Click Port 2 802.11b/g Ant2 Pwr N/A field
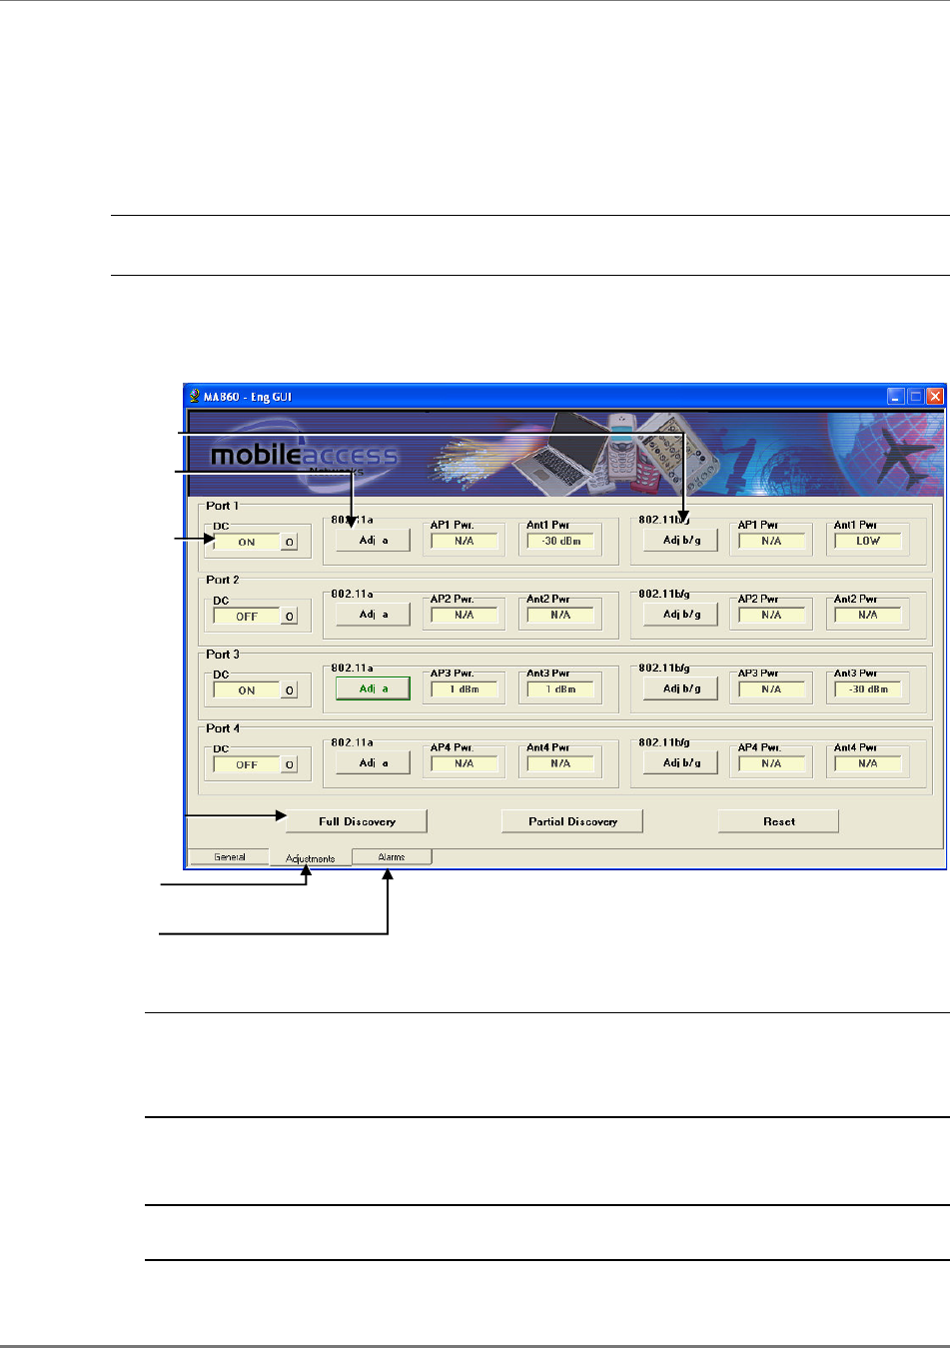Screen dimensions: 950x1348 tap(868, 616)
